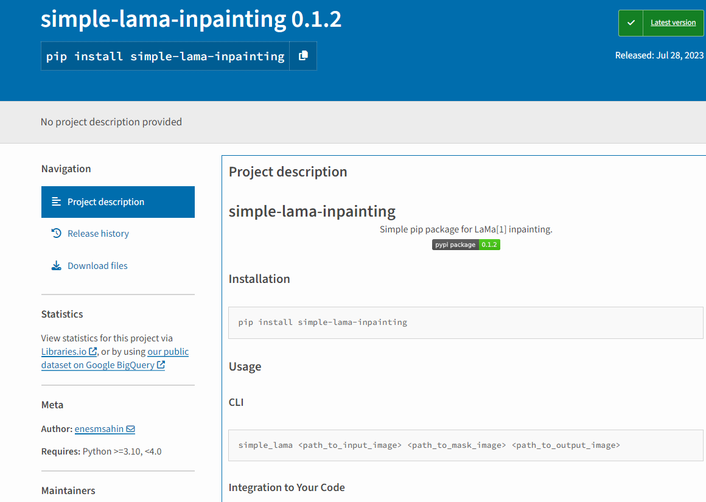Click the Latest version button
Screen dimensions: 706x502
click(673, 23)
